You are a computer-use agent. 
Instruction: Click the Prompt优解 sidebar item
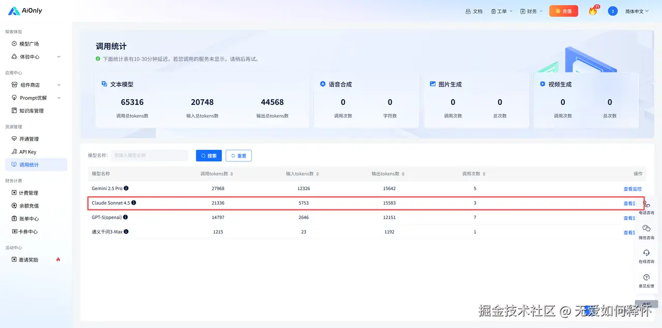pyautogui.click(x=36, y=98)
